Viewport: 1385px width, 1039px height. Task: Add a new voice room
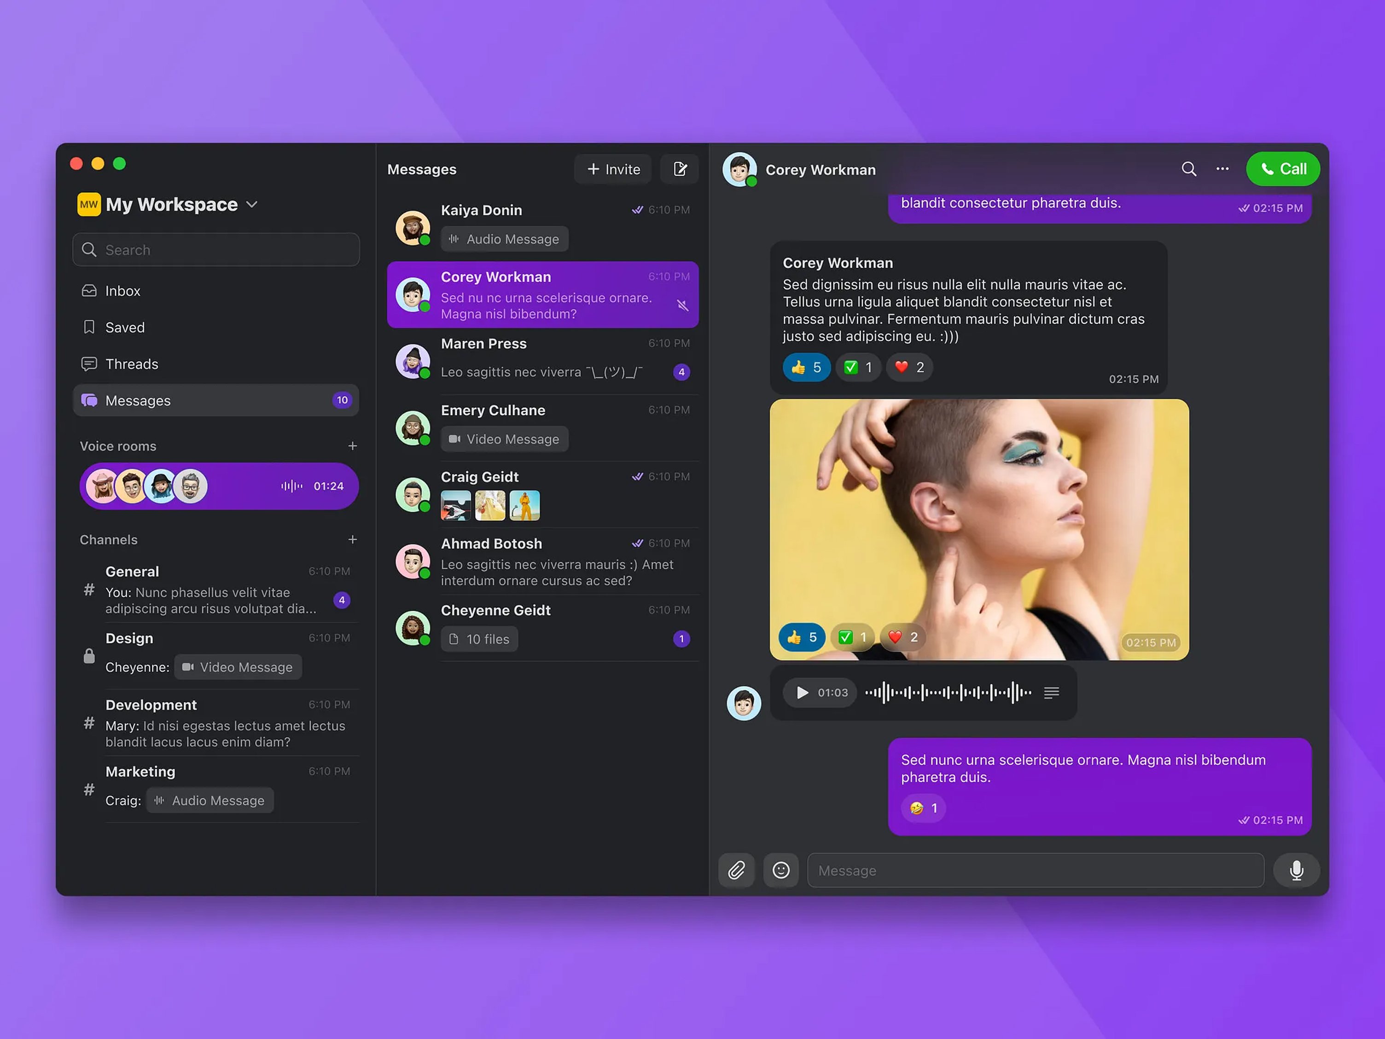pyautogui.click(x=353, y=446)
